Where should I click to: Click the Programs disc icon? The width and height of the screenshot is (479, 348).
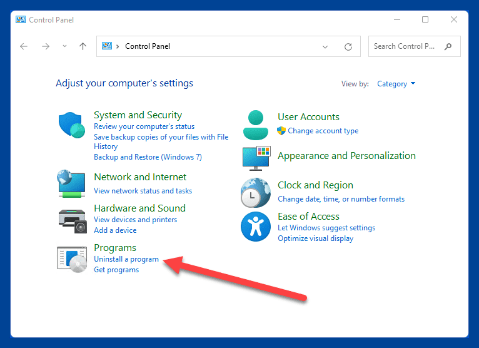(x=72, y=259)
